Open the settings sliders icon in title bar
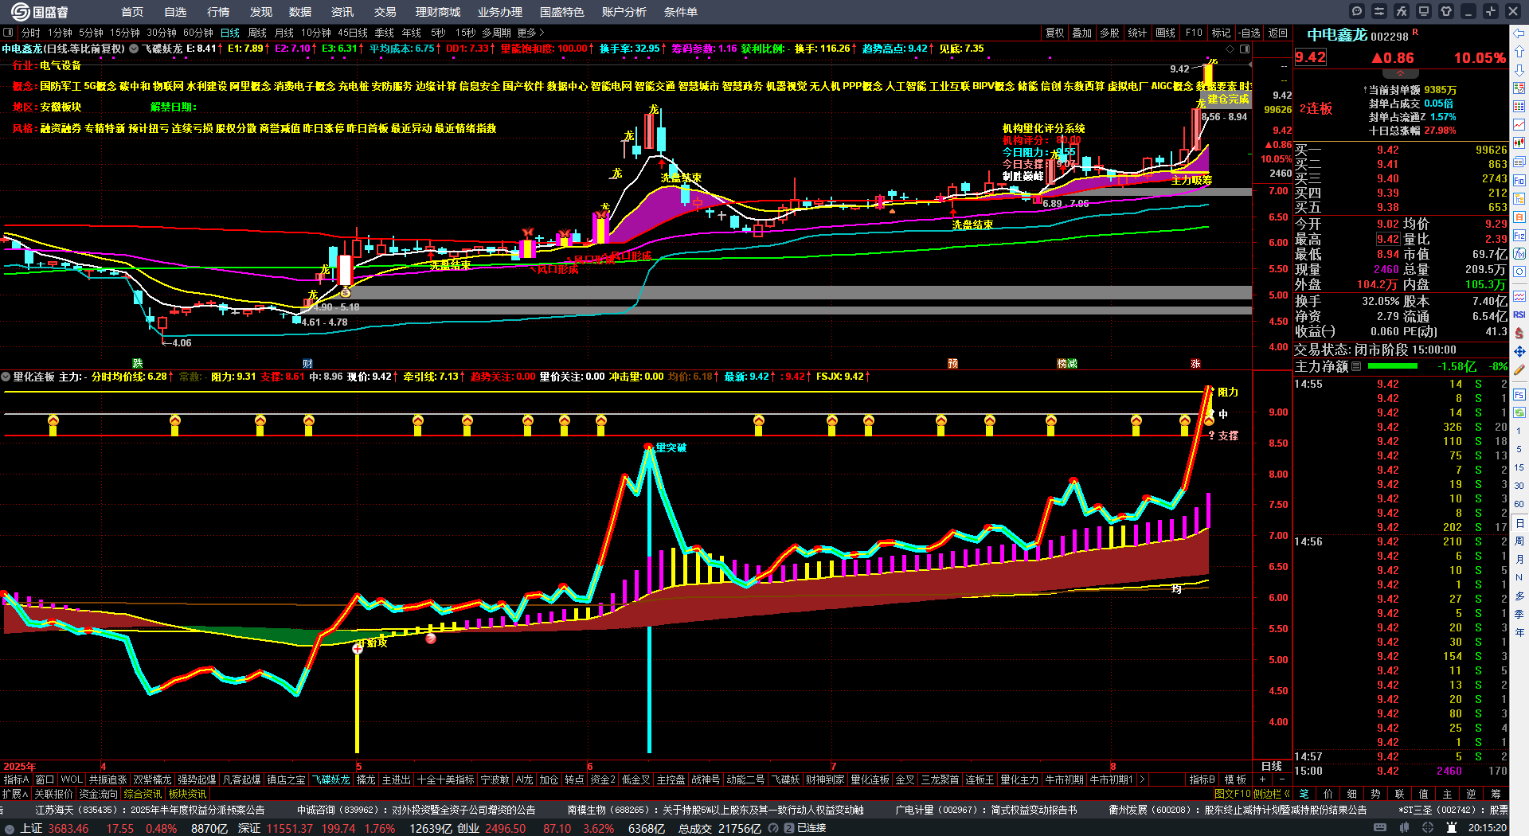The height and width of the screenshot is (836, 1529). (x=1379, y=11)
